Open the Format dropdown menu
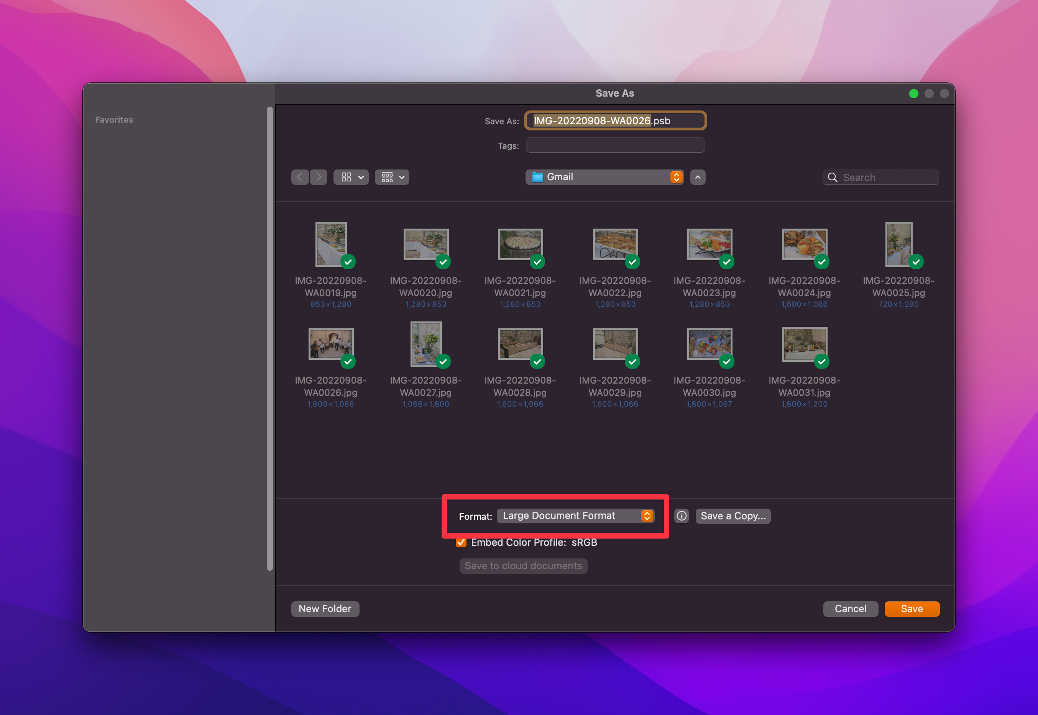Screen dimensions: 1038x715 [x=576, y=516]
